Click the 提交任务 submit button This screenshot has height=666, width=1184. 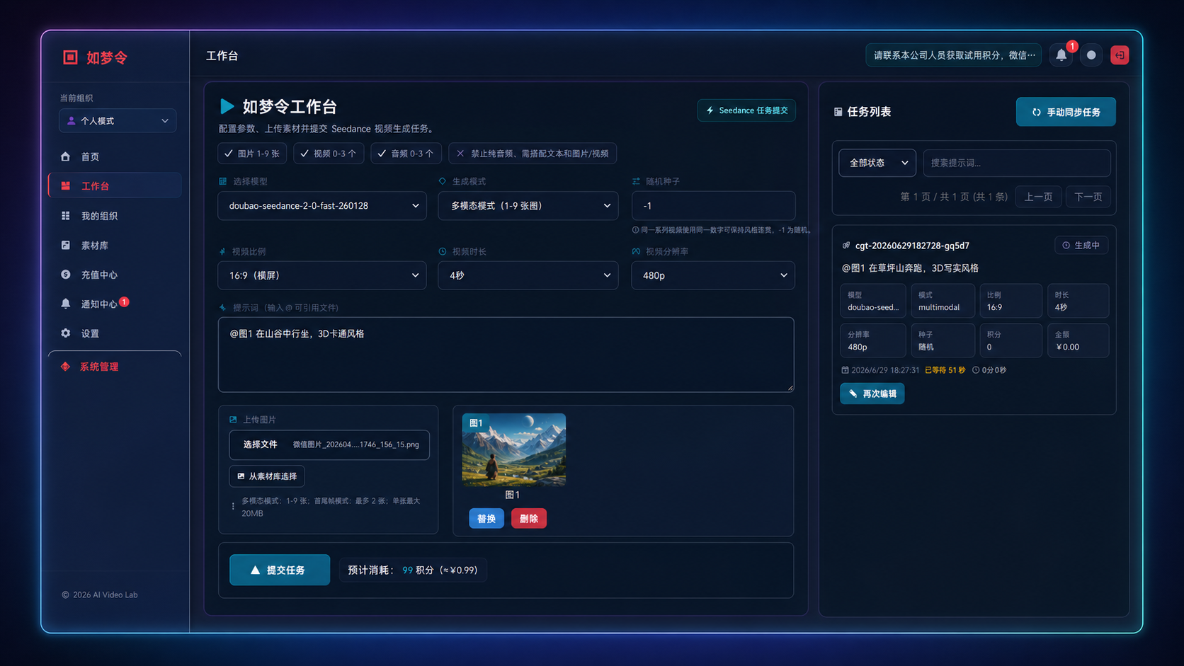(280, 570)
